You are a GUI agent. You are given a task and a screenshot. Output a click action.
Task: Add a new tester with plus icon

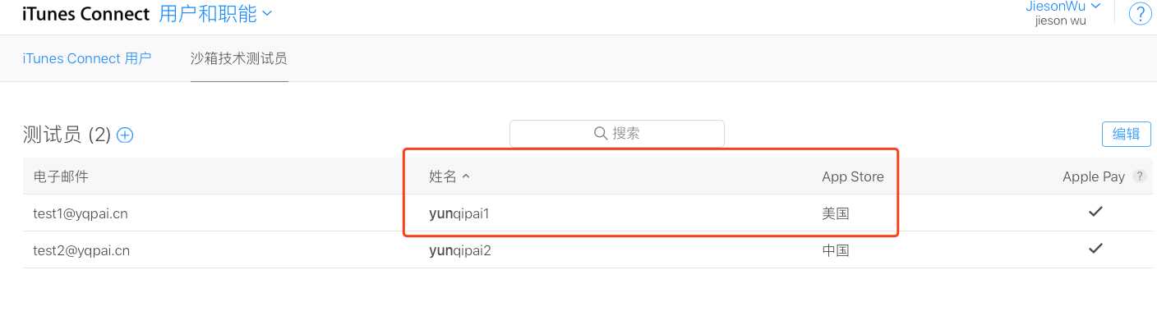tap(125, 135)
